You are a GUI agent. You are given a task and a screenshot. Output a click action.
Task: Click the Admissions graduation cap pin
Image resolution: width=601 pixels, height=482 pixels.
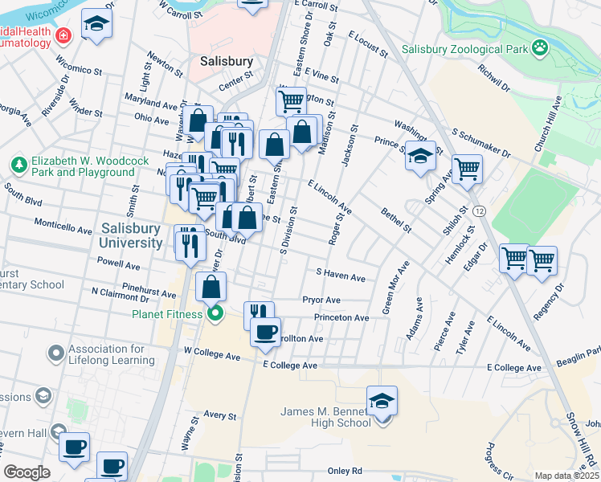pos(43,397)
